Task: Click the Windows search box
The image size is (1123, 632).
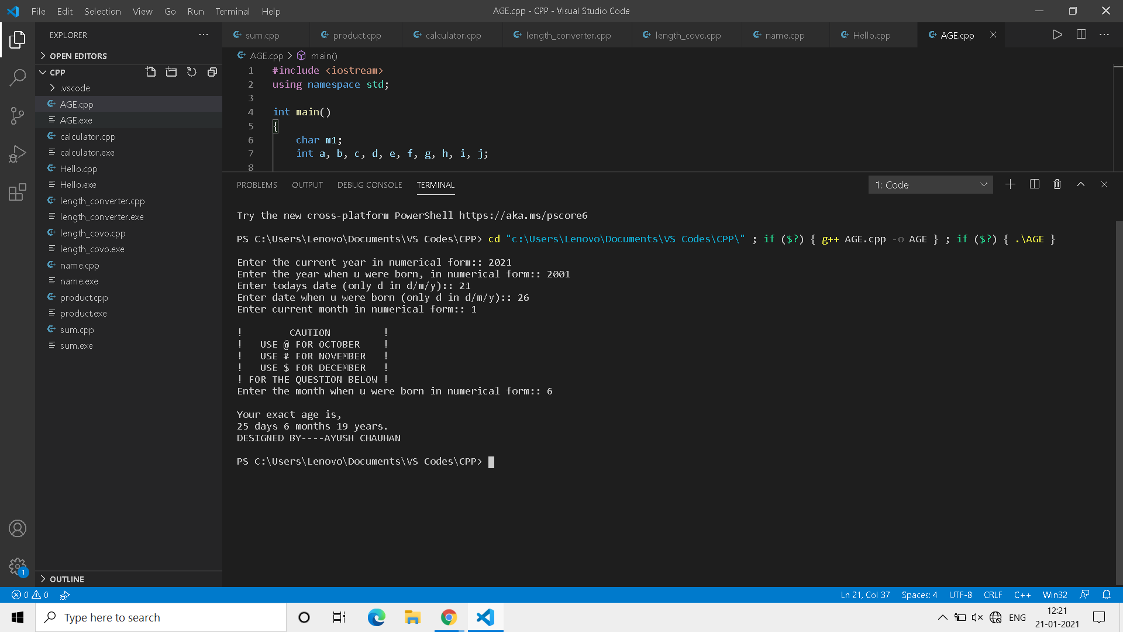Action: pyautogui.click(x=161, y=617)
